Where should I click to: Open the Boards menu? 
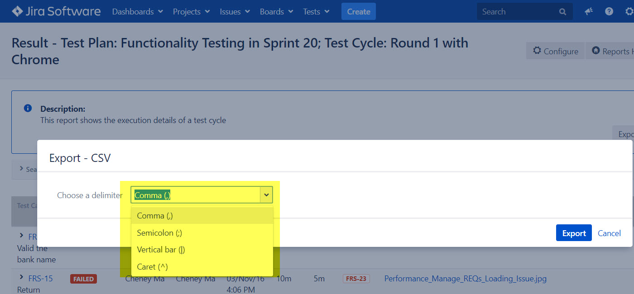pyautogui.click(x=276, y=12)
